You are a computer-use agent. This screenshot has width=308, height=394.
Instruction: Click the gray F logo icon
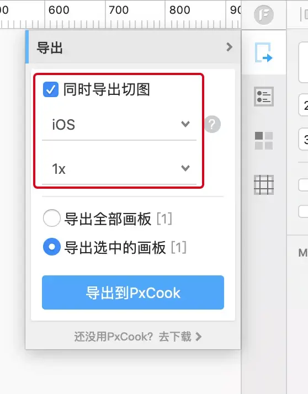pyautogui.click(x=263, y=14)
